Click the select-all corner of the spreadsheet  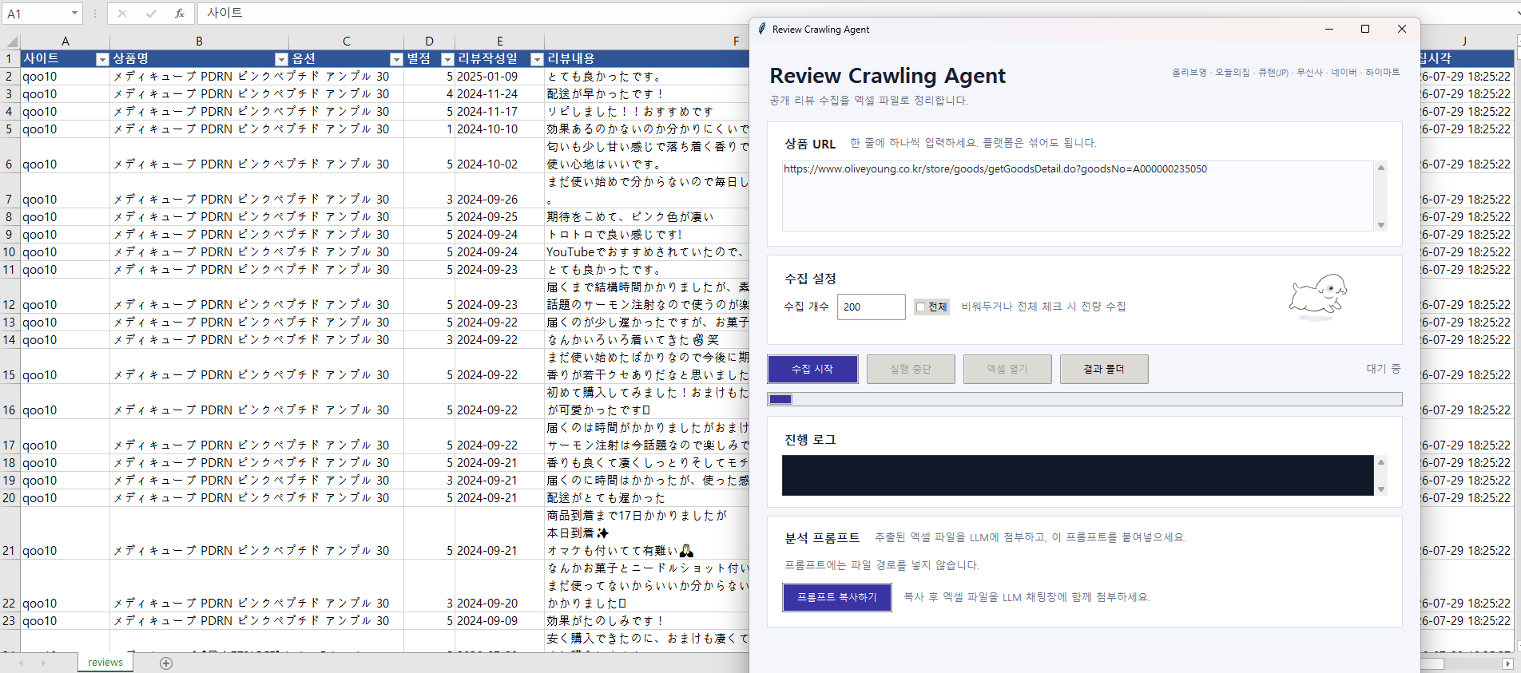pos(11,42)
